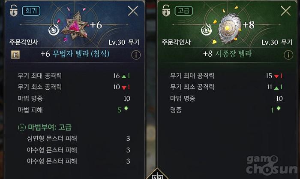Image resolution: width=300 pixels, height=179 pixels.
Task: Click the pink star 텔라 item icon
Action: click(x=75, y=25)
